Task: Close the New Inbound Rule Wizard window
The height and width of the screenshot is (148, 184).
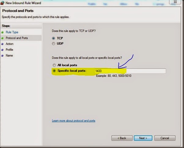Action: click(175, 2)
